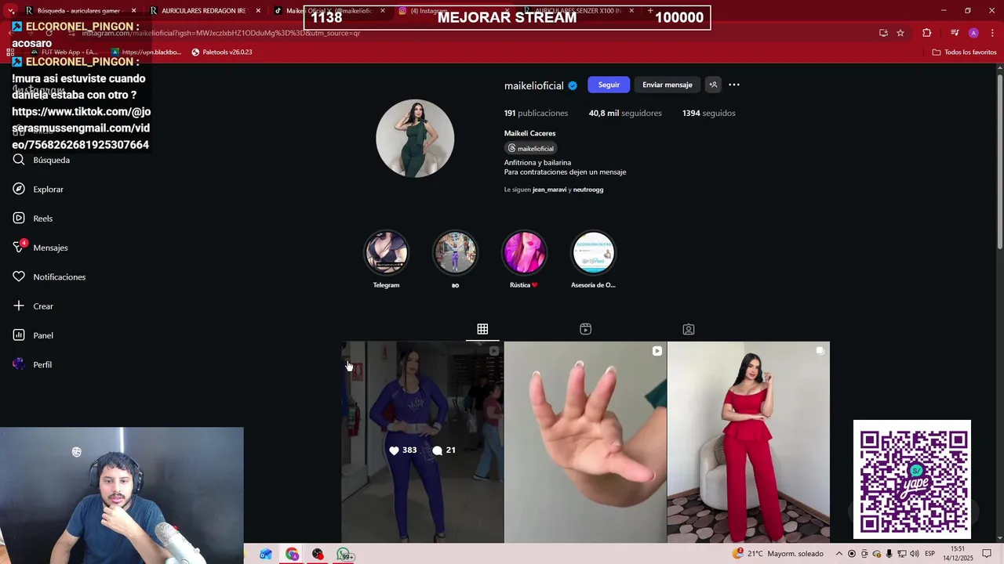The height and width of the screenshot is (564, 1004).
Task: Open Paletools v26.0.23 bookmark
Action: click(x=222, y=52)
